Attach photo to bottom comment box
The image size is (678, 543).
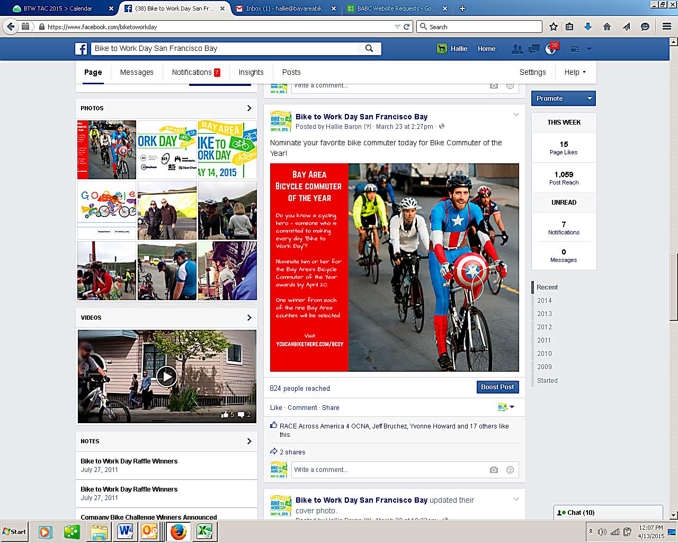(x=494, y=470)
